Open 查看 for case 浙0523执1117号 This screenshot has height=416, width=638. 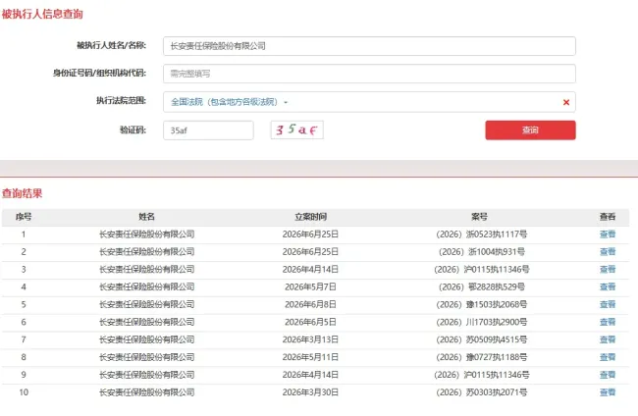pos(608,234)
